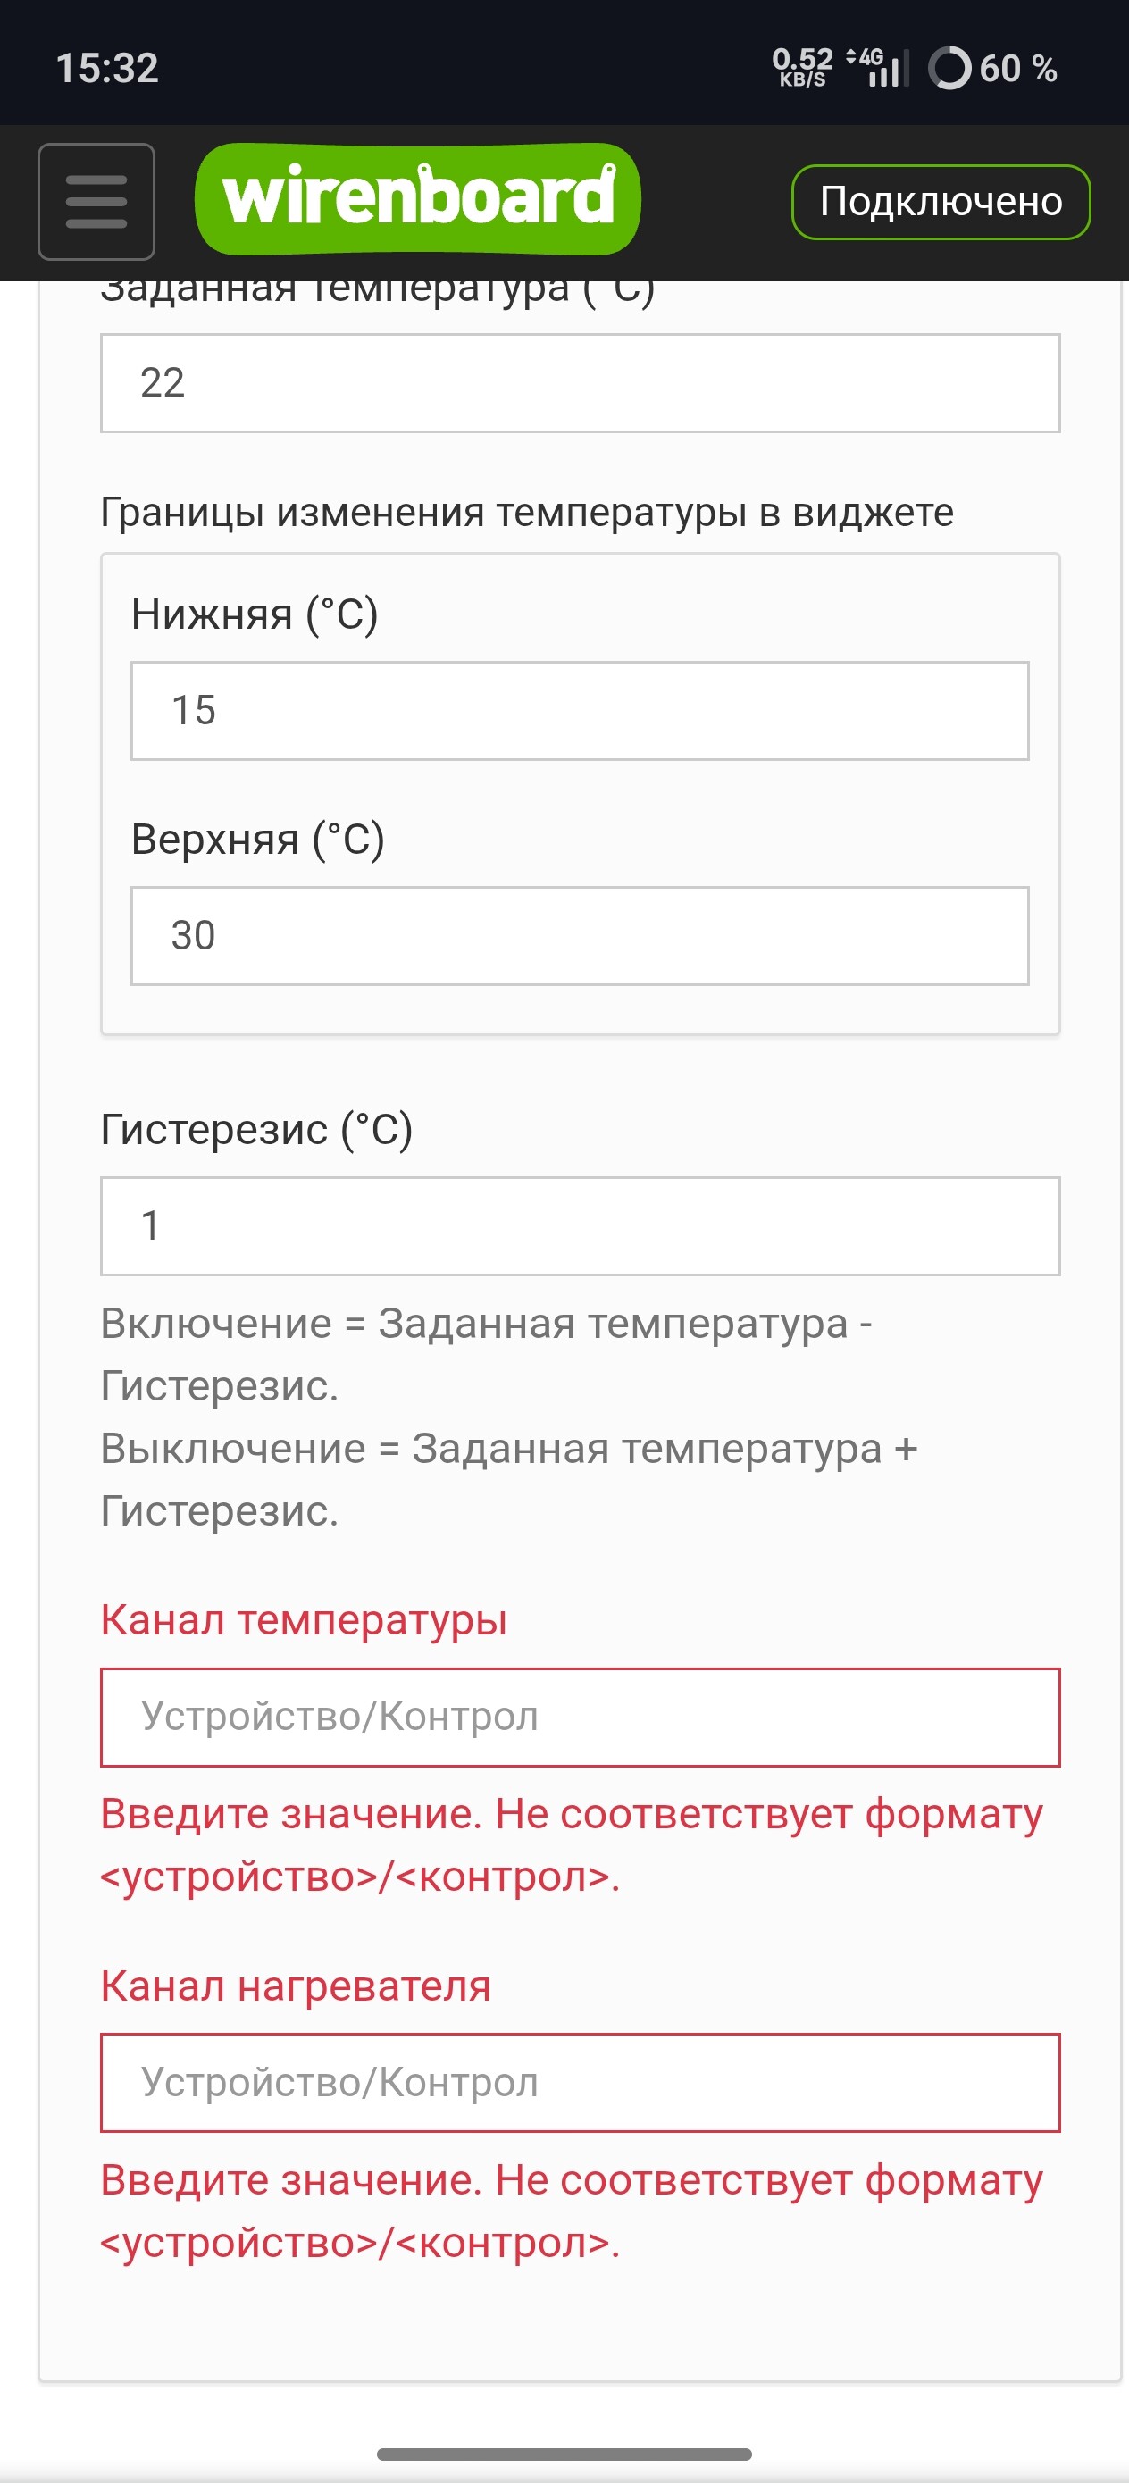Tap the Wirenboard logo
Viewport: 1129px width, 2483px height.
click(x=417, y=198)
